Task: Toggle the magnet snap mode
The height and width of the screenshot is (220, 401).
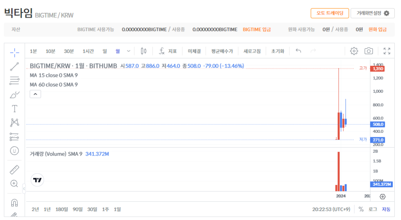Action: coord(14,203)
